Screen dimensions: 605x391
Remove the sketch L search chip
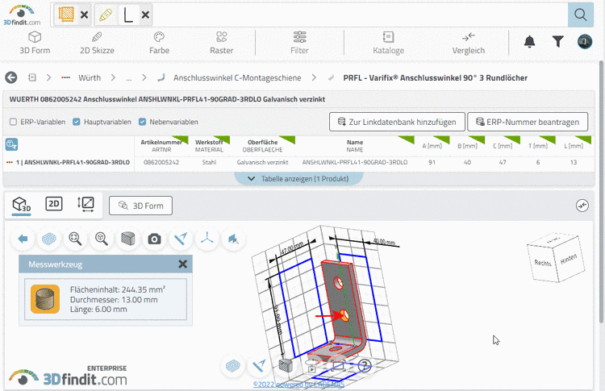[x=145, y=15]
